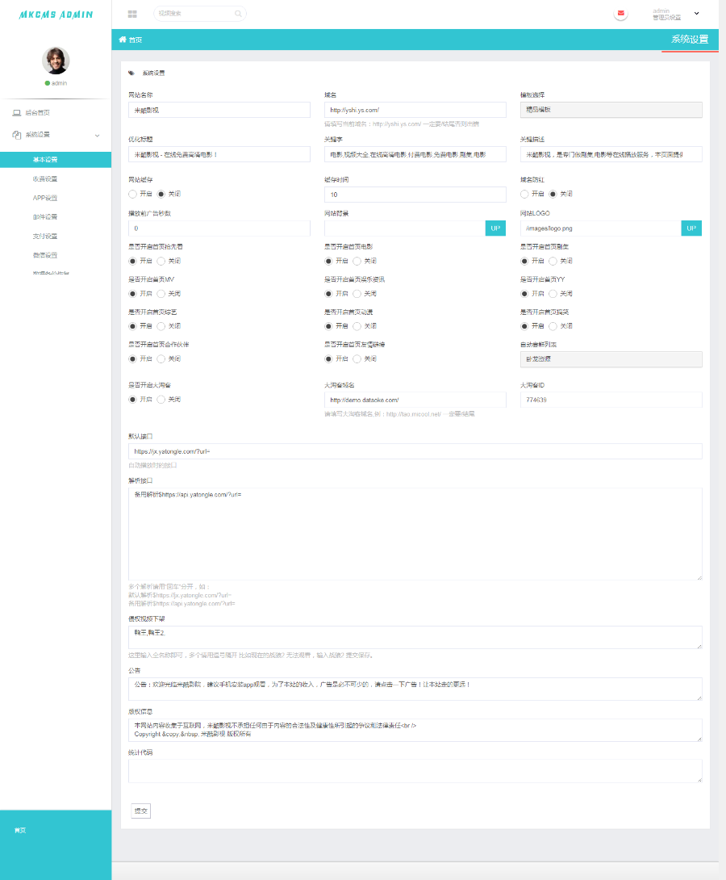This screenshot has height=880, width=726.
Task: Click the 提交 submit button
Action: click(140, 811)
